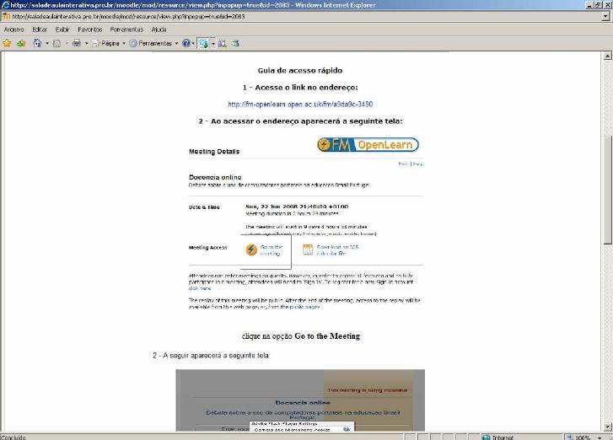The image size is (613, 440).
Task: Click the Print icon in toolbar
Action: click(x=75, y=43)
